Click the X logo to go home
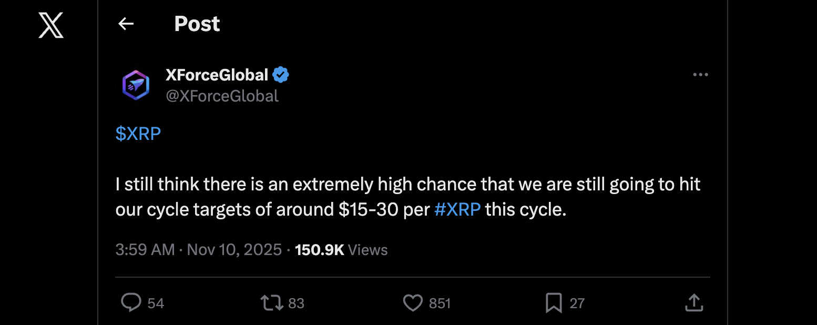The image size is (817, 325). pos(51,25)
